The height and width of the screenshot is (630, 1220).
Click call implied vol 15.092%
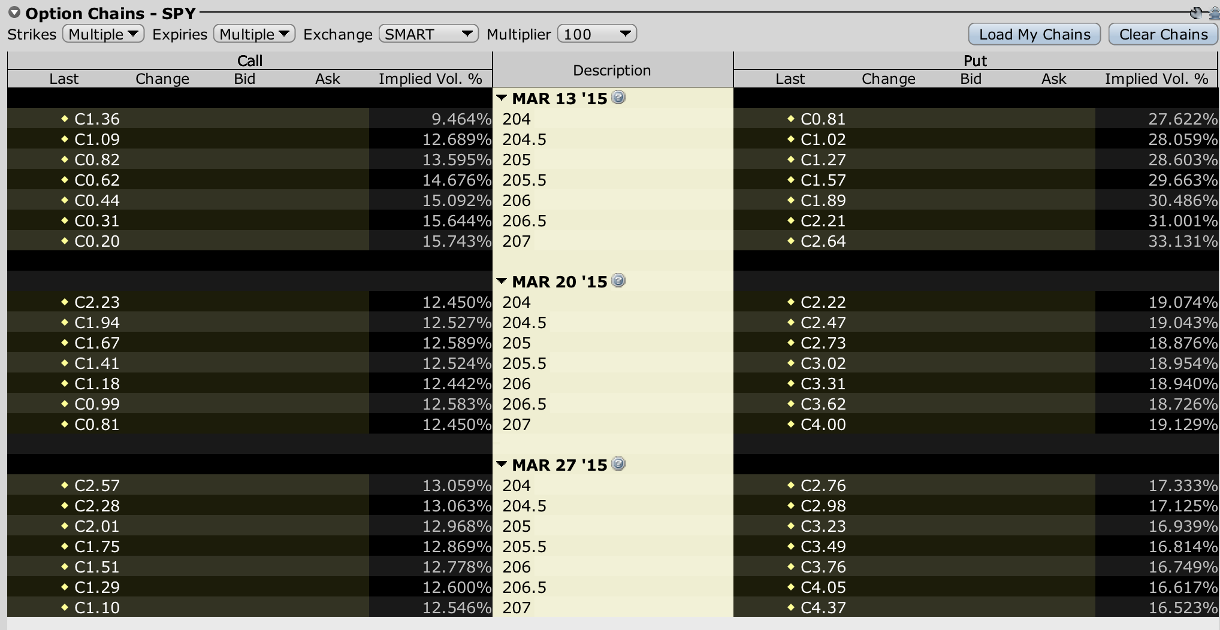tap(457, 201)
